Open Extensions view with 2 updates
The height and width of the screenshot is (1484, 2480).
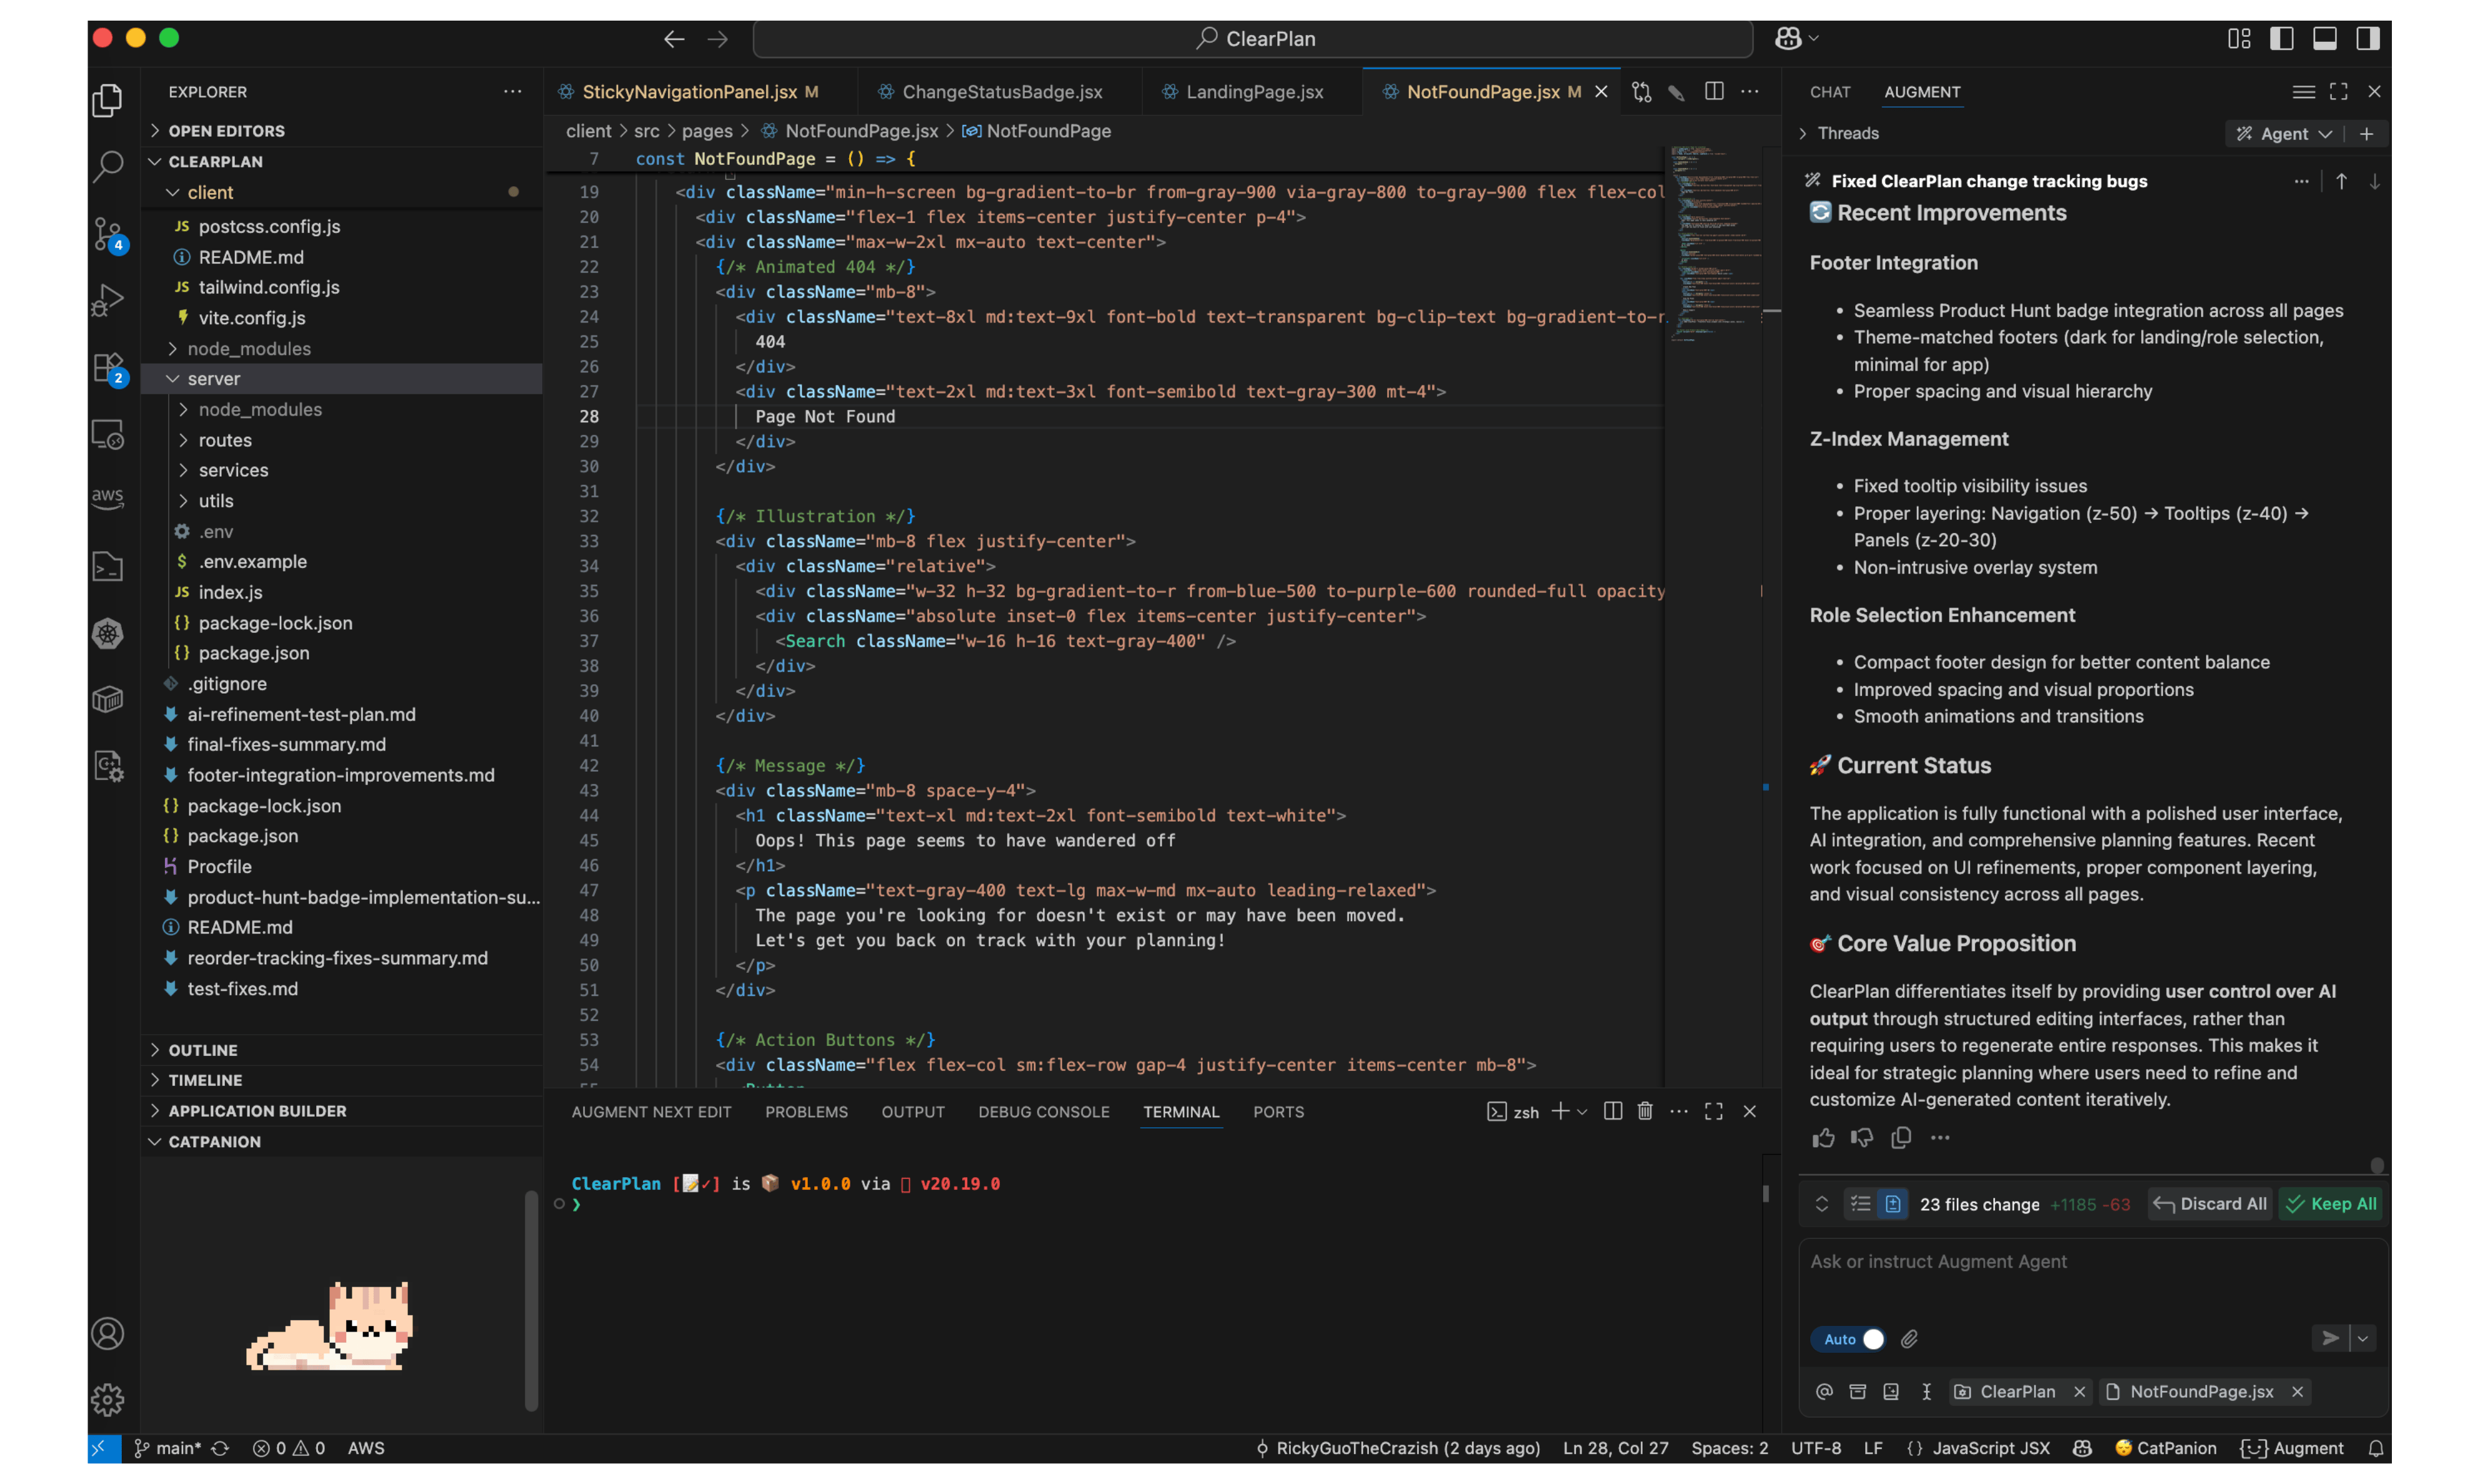click(108, 368)
